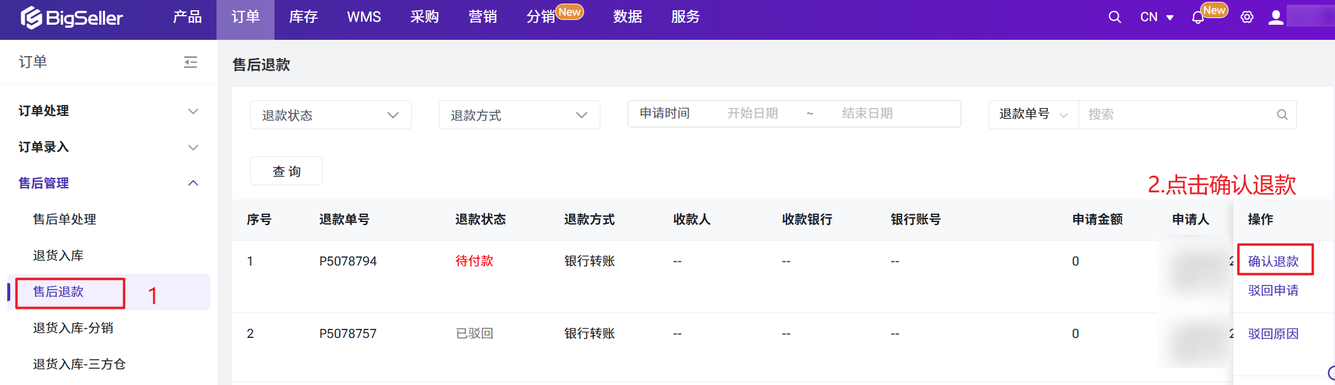This screenshot has height=385, width=1335.
Task: Go to the 库存 top menu
Action: pos(303,17)
